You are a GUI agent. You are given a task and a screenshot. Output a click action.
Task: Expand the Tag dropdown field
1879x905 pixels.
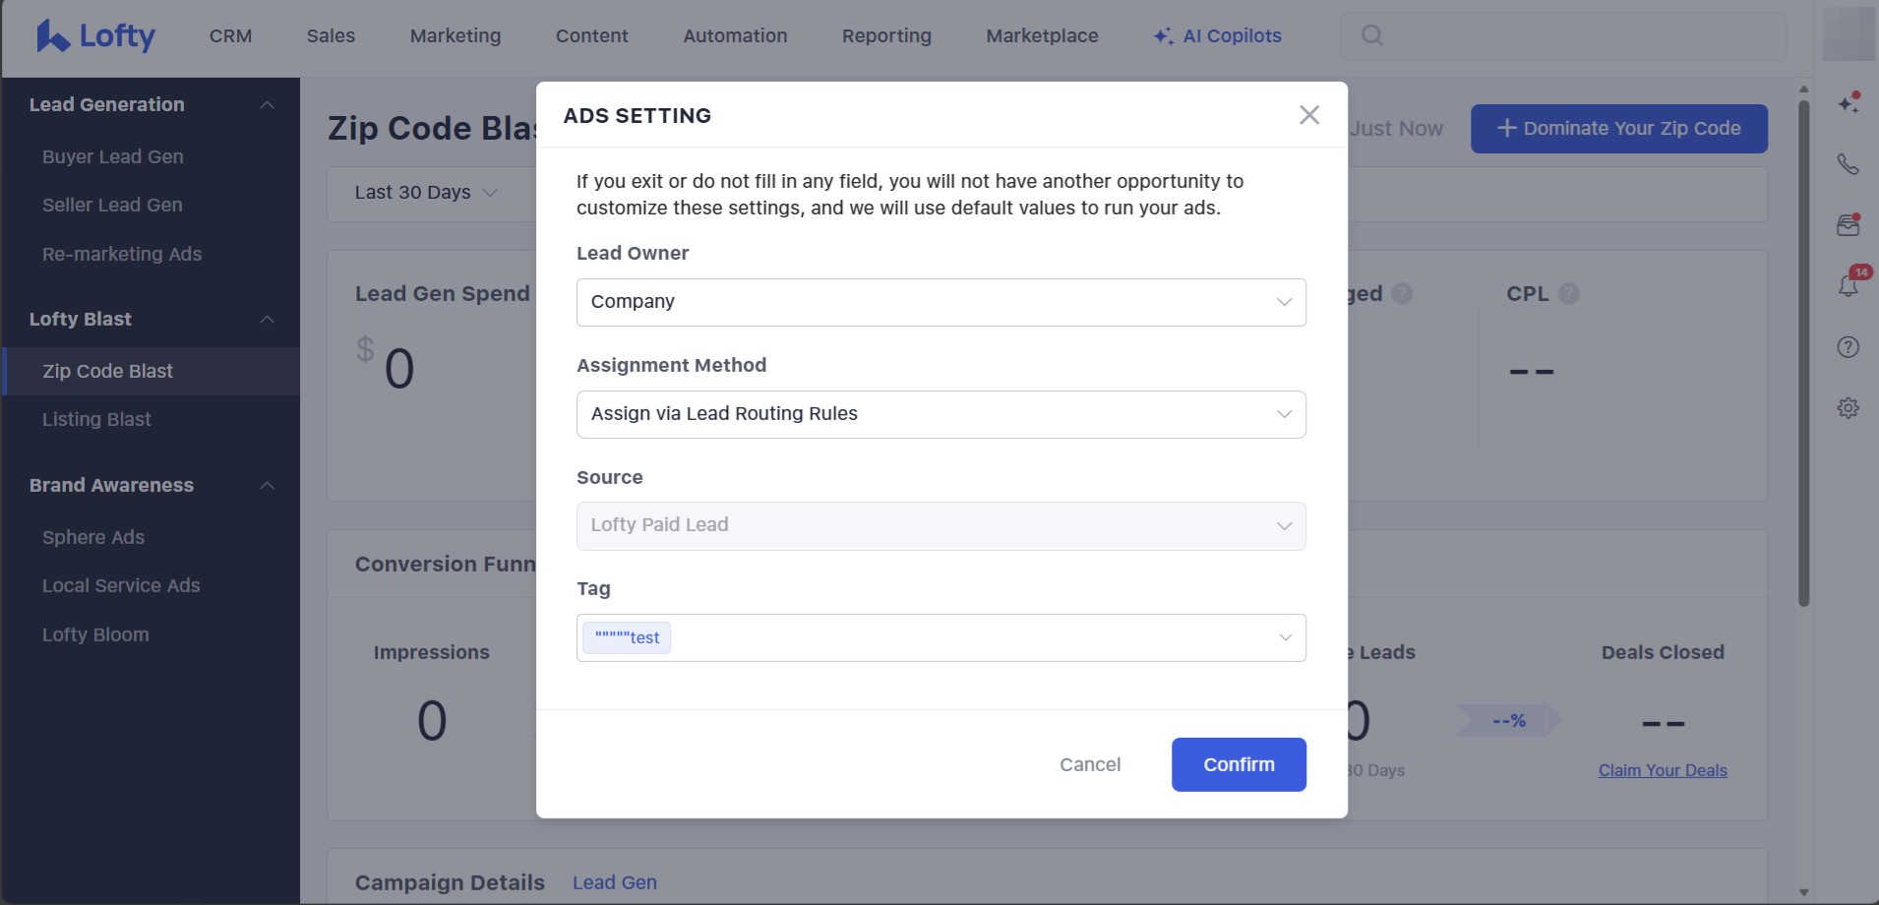tap(1284, 637)
